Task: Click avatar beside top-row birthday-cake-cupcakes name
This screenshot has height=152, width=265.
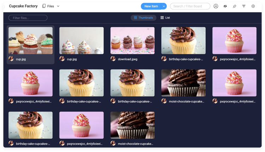Action: 164,59
